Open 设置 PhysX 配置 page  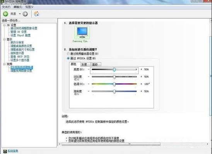click(x=21, y=35)
